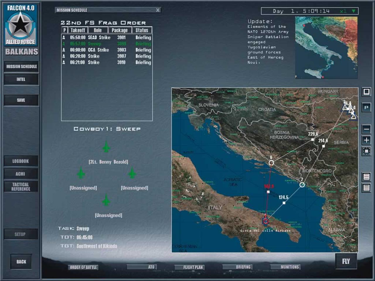Click the Briefing status of package 3910
375x281 pixels.
143,62
